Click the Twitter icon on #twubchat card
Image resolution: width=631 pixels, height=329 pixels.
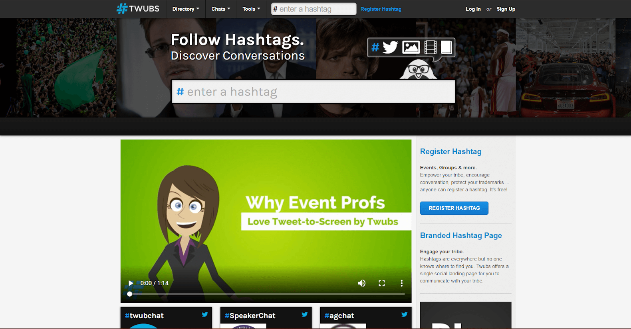(x=205, y=314)
